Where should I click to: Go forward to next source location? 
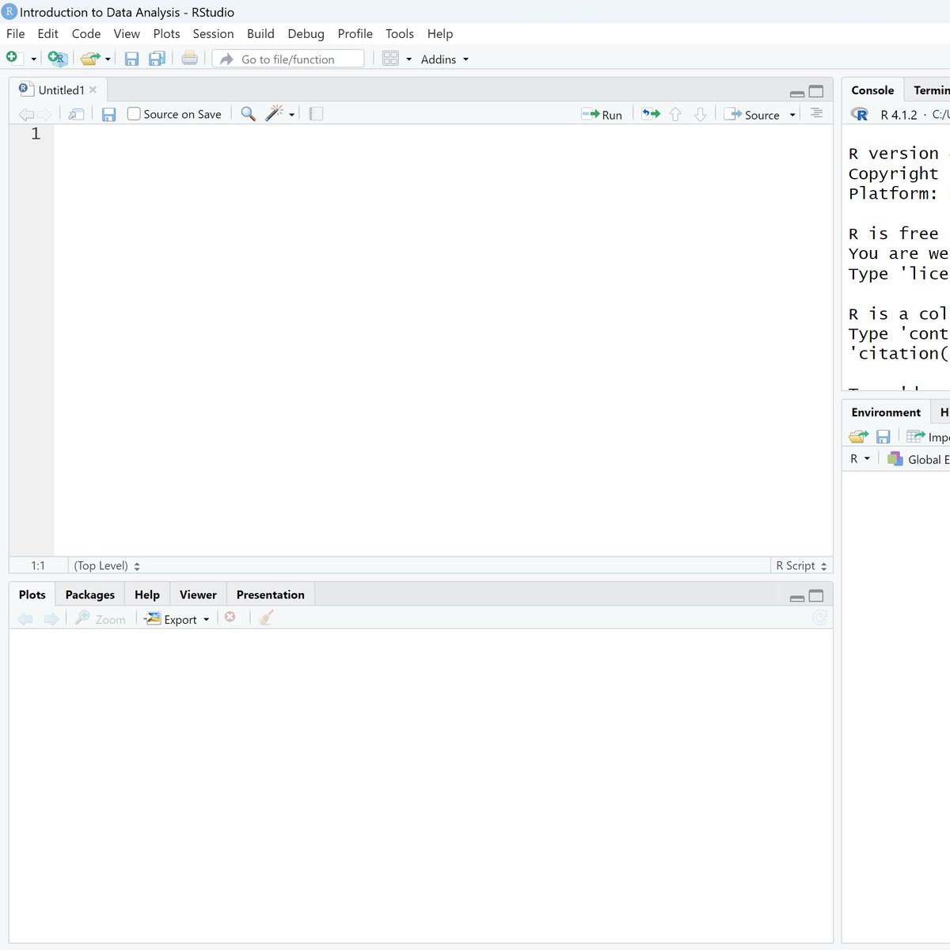click(45, 115)
